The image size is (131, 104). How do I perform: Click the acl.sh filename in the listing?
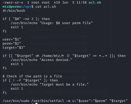tap(95, 3)
